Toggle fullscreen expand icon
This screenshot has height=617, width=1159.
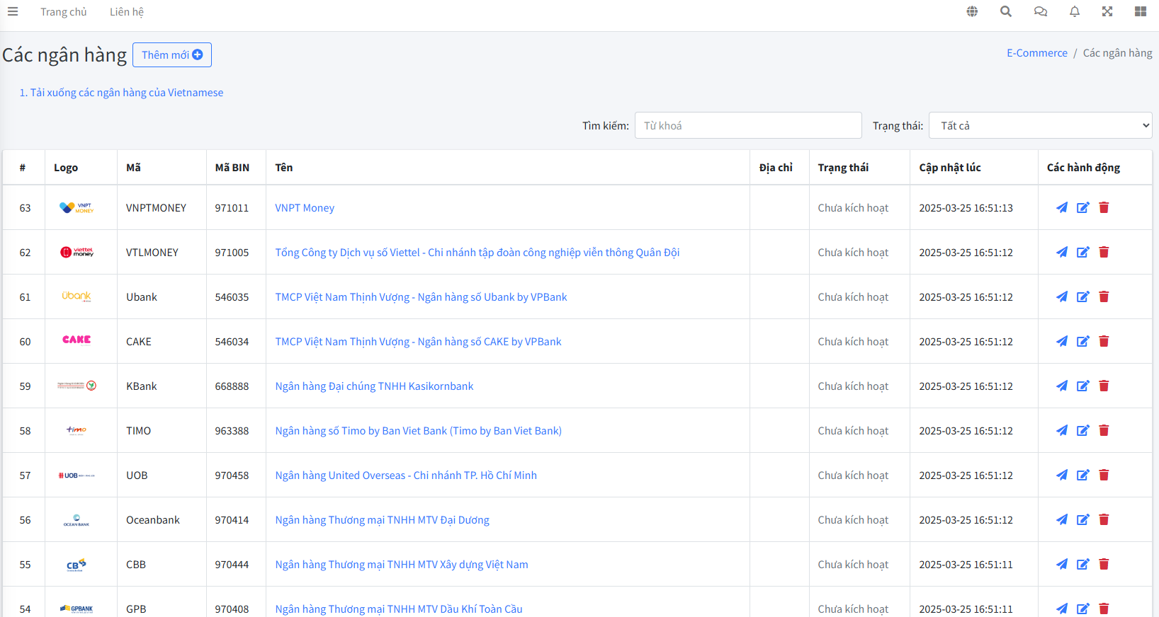1107,11
